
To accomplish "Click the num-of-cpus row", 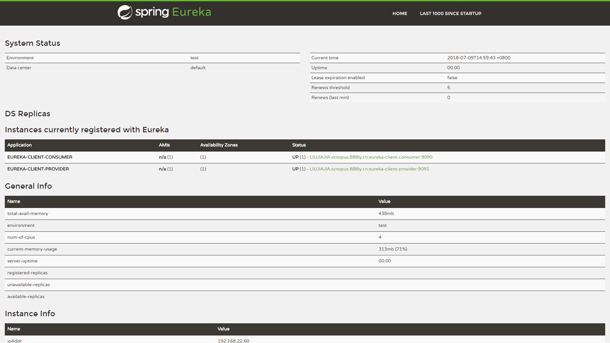I will (x=21, y=237).
